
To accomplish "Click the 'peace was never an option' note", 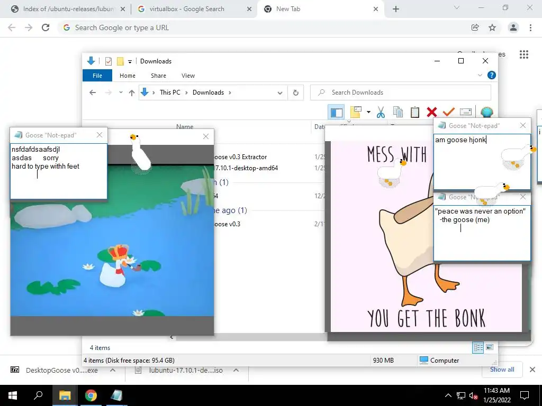I will pos(482,233).
